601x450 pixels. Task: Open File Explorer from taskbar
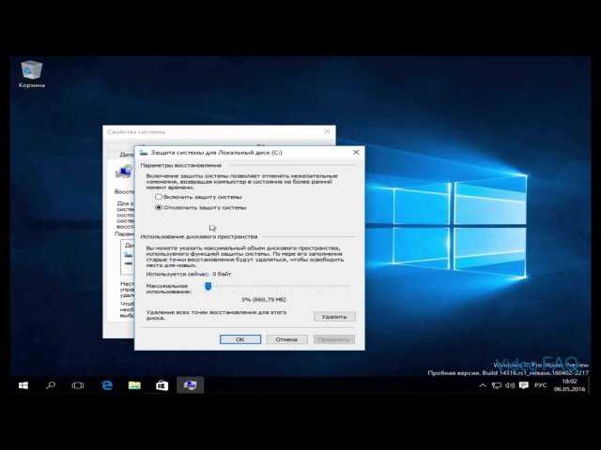[x=134, y=385]
